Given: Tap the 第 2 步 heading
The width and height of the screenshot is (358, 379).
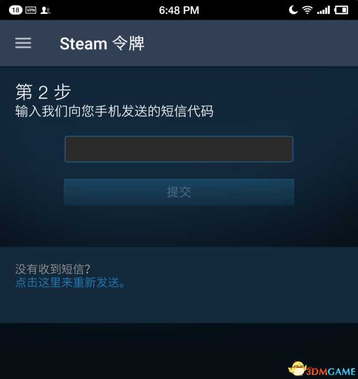Looking at the screenshot, I should pos(43,92).
